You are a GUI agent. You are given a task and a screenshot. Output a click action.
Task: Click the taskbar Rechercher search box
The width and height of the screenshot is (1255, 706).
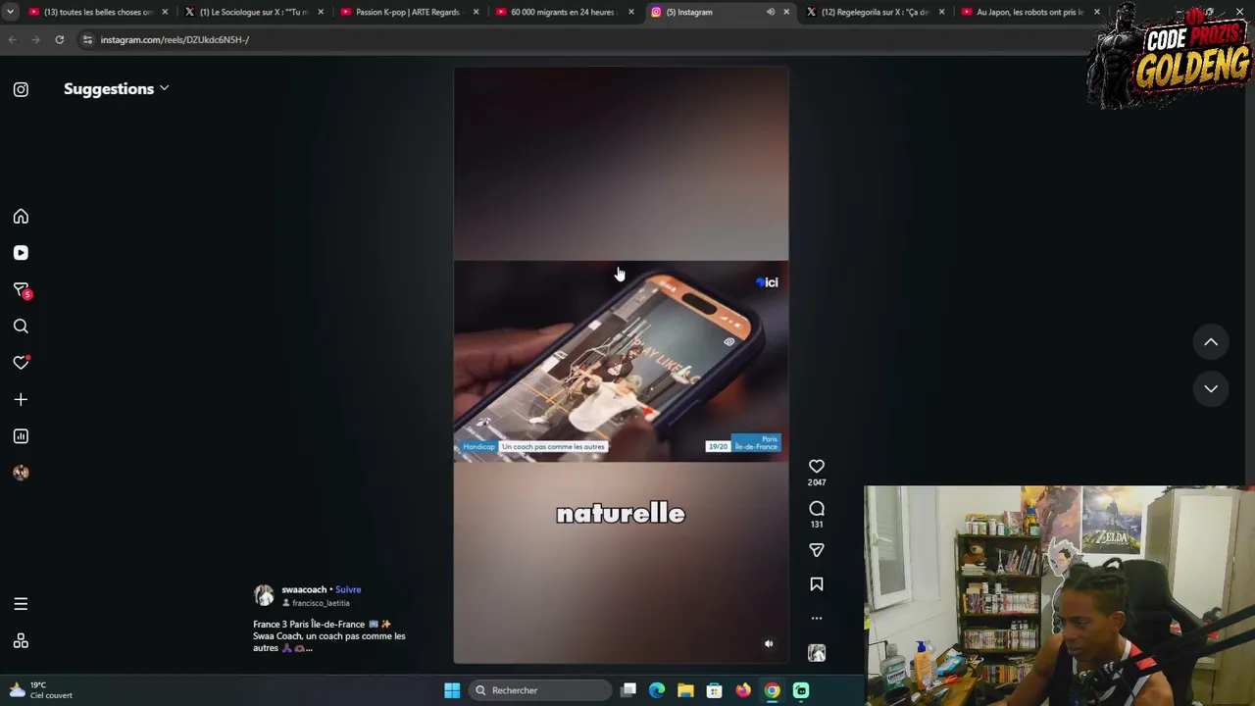538,690
